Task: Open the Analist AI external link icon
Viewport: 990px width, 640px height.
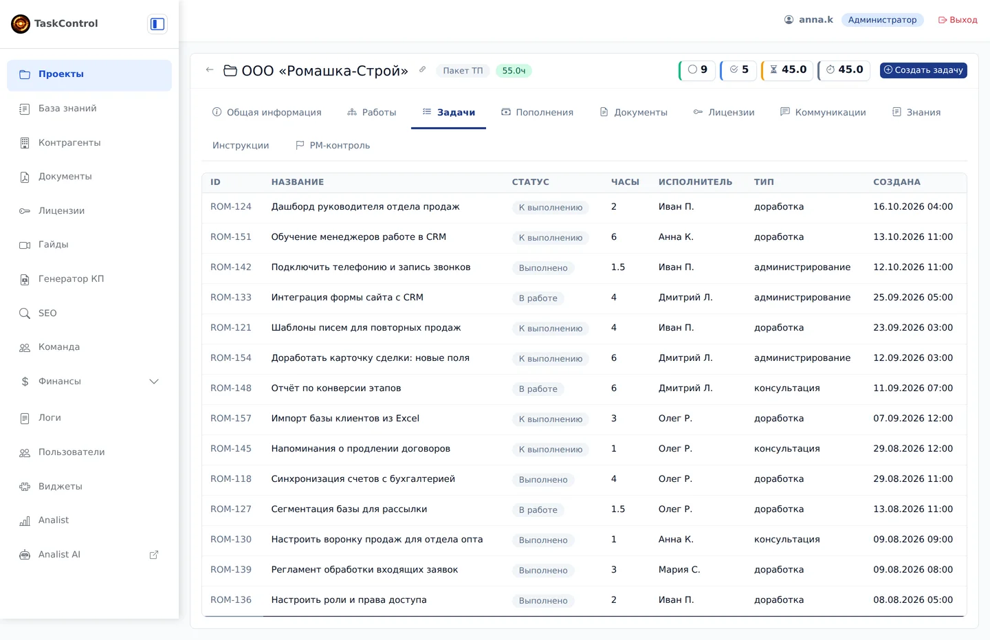Action: coord(154,555)
